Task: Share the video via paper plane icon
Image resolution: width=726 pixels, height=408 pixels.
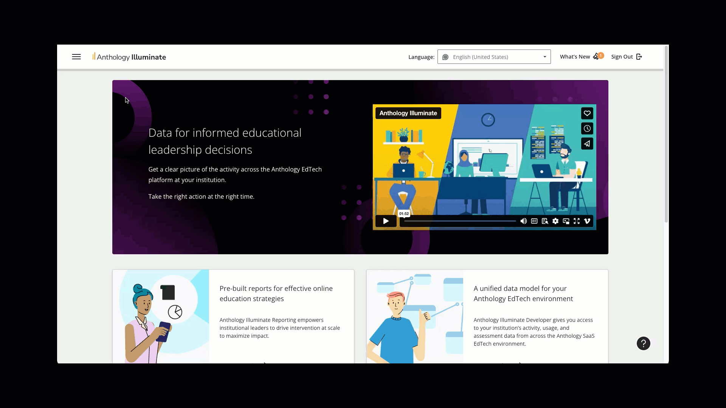Action: (587, 144)
